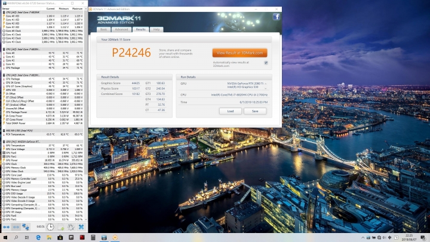
Task: Switch to the Advanced tab
Action: click(121, 29)
